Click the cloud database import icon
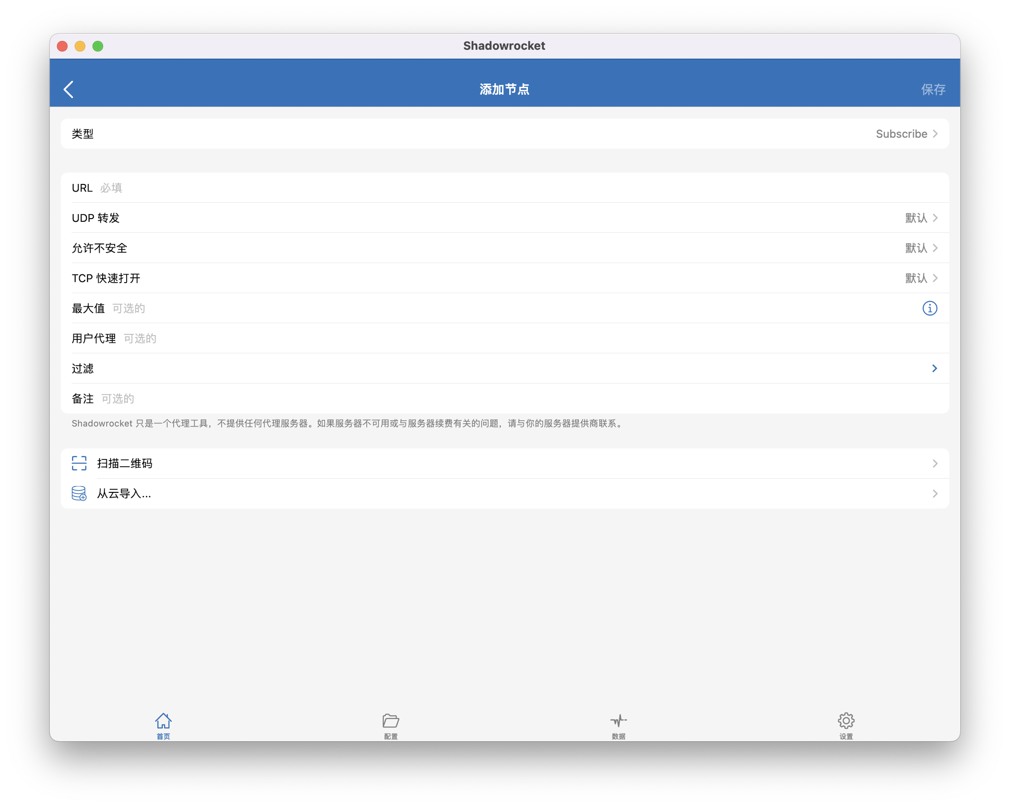 [79, 493]
